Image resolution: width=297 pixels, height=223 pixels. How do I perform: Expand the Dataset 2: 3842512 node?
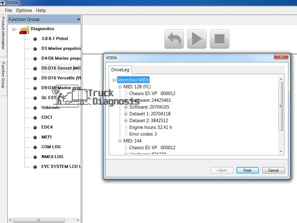tap(126, 120)
